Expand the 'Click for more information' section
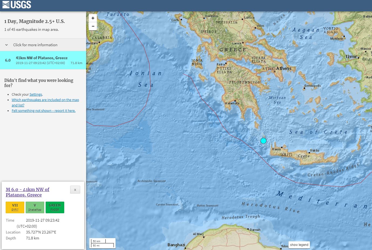 35,45
